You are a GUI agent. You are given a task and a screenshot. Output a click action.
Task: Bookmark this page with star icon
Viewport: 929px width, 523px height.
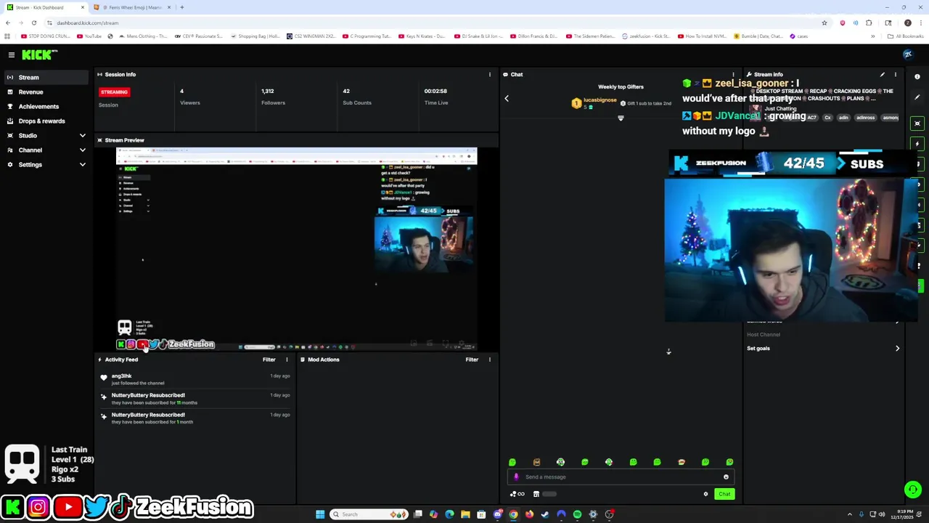(824, 23)
